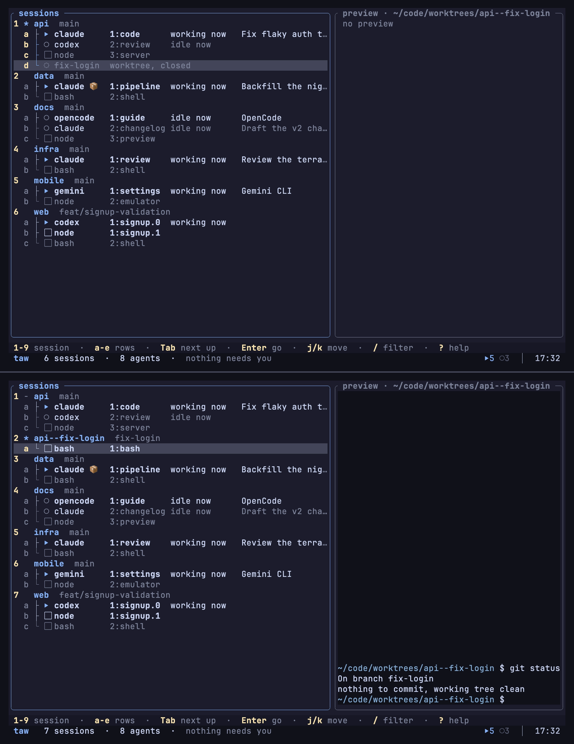Open the docs session header numbered 4
Screen dimensions: 574x744
[x=170, y=491]
